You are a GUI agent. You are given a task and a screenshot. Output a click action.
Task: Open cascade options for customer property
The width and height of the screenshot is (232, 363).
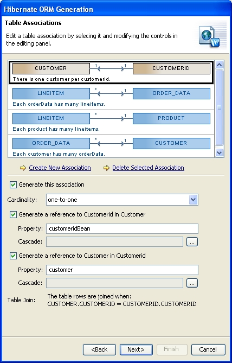tap(192, 283)
